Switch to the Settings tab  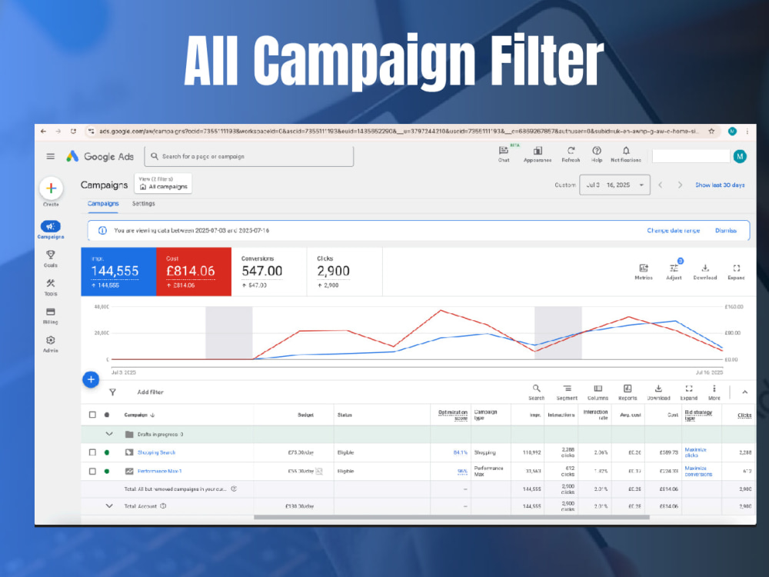pyautogui.click(x=143, y=204)
